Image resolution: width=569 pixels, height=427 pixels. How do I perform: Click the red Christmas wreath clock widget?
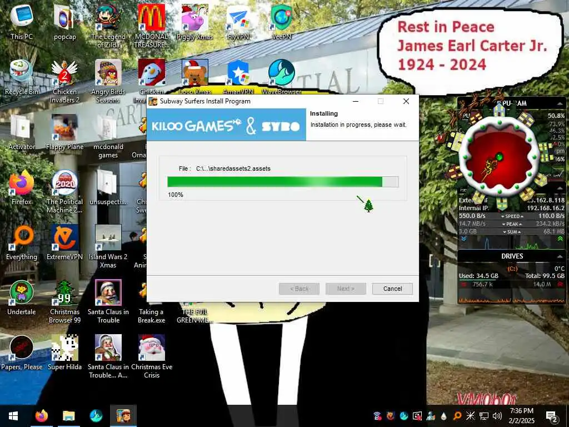coord(500,156)
